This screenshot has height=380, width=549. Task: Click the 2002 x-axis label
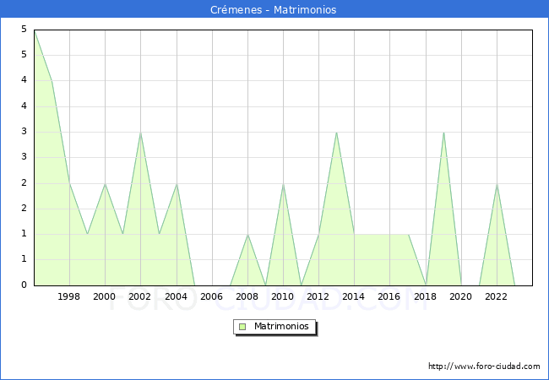click(139, 296)
